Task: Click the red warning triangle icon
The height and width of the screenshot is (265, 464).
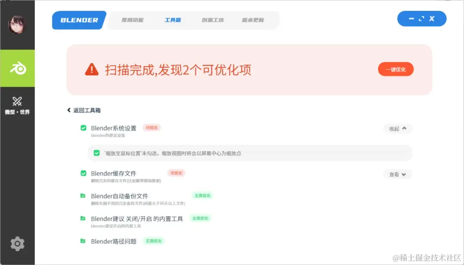Action: (92, 70)
